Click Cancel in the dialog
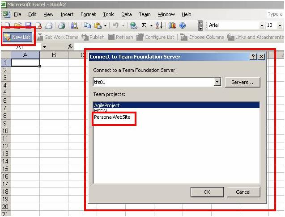This screenshot has width=285, height=217. pos(243,192)
